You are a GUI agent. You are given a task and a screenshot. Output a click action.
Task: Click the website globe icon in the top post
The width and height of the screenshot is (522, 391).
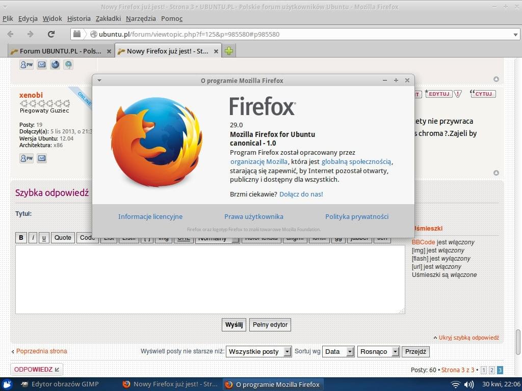pyautogui.click(x=55, y=65)
